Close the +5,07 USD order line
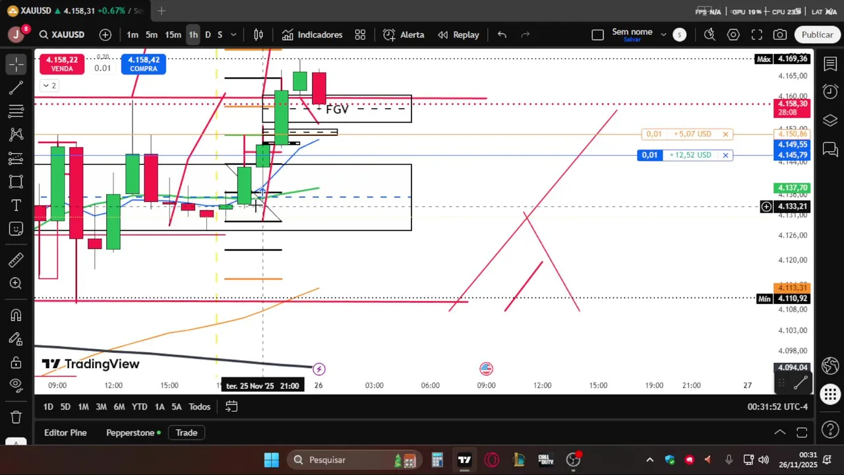844x475 pixels. coord(725,134)
